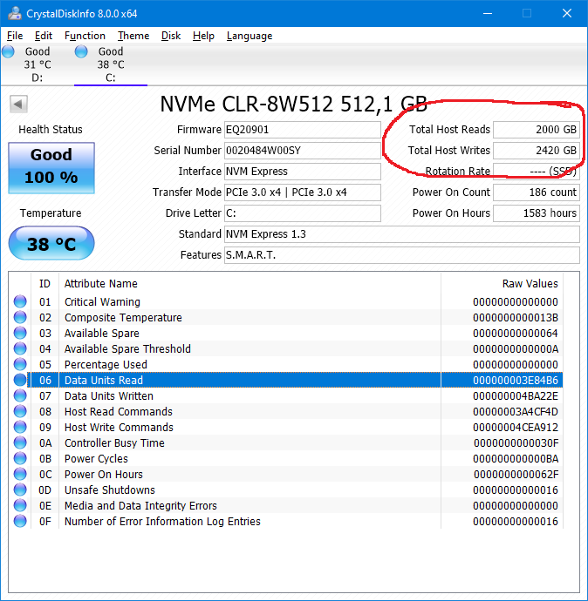Click the status orb for Critical Warning
This screenshot has height=601, width=588.
pyautogui.click(x=20, y=302)
